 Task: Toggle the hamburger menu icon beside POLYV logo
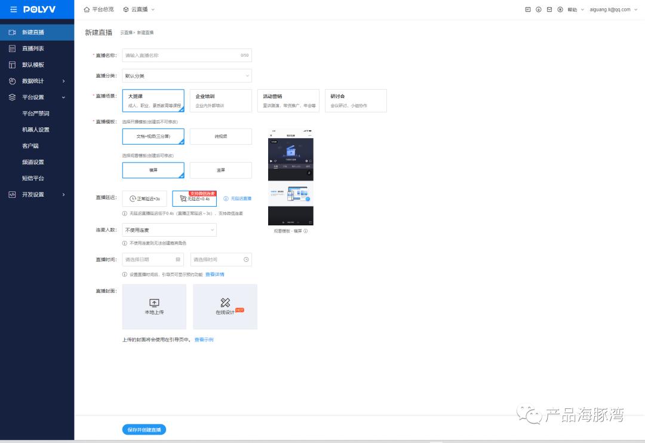(x=14, y=9)
